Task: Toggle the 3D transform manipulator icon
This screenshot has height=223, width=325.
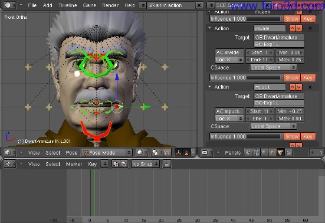Action: coord(178,153)
